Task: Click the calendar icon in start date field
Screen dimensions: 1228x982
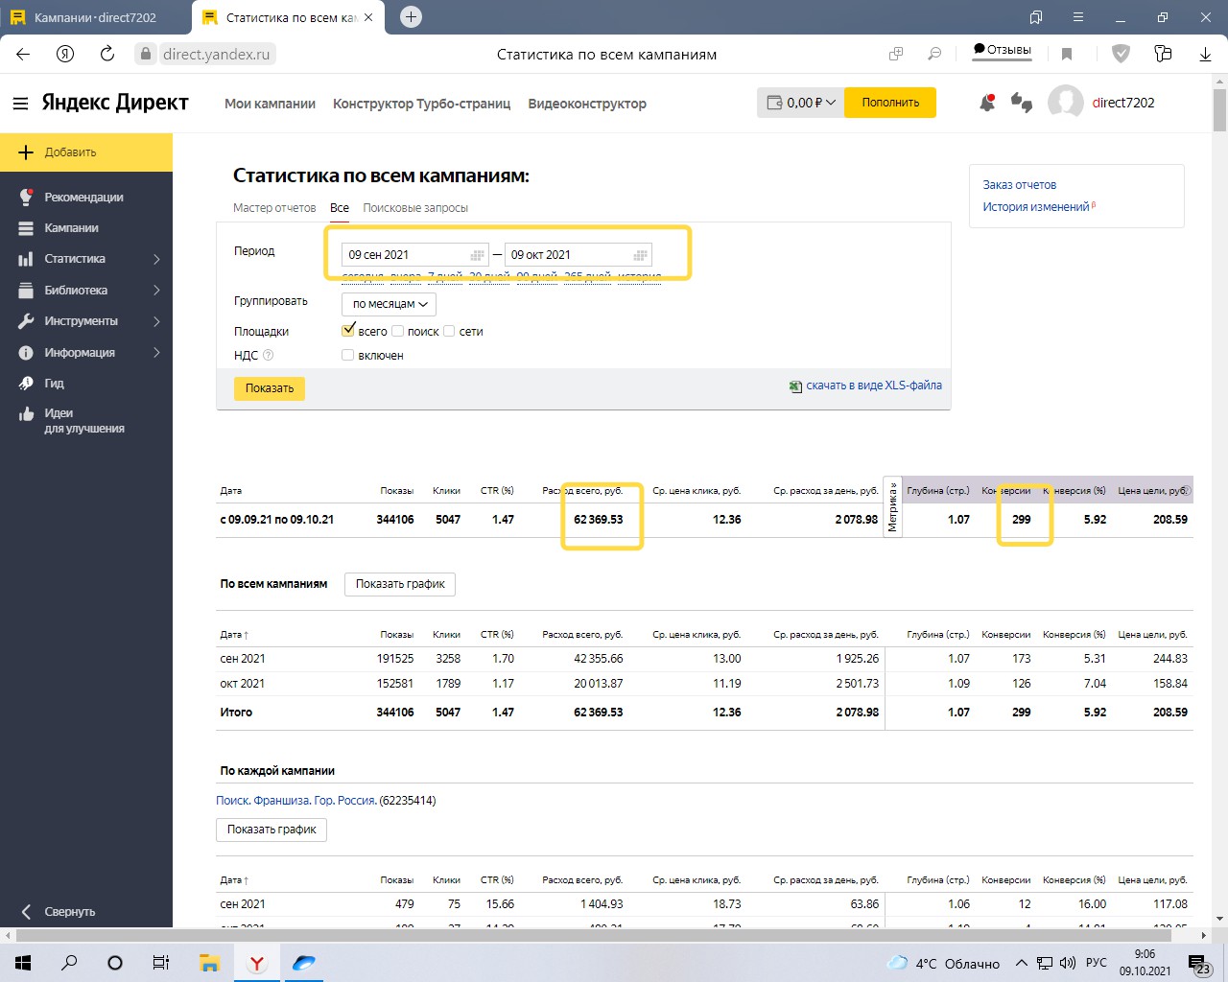Action: [477, 255]
